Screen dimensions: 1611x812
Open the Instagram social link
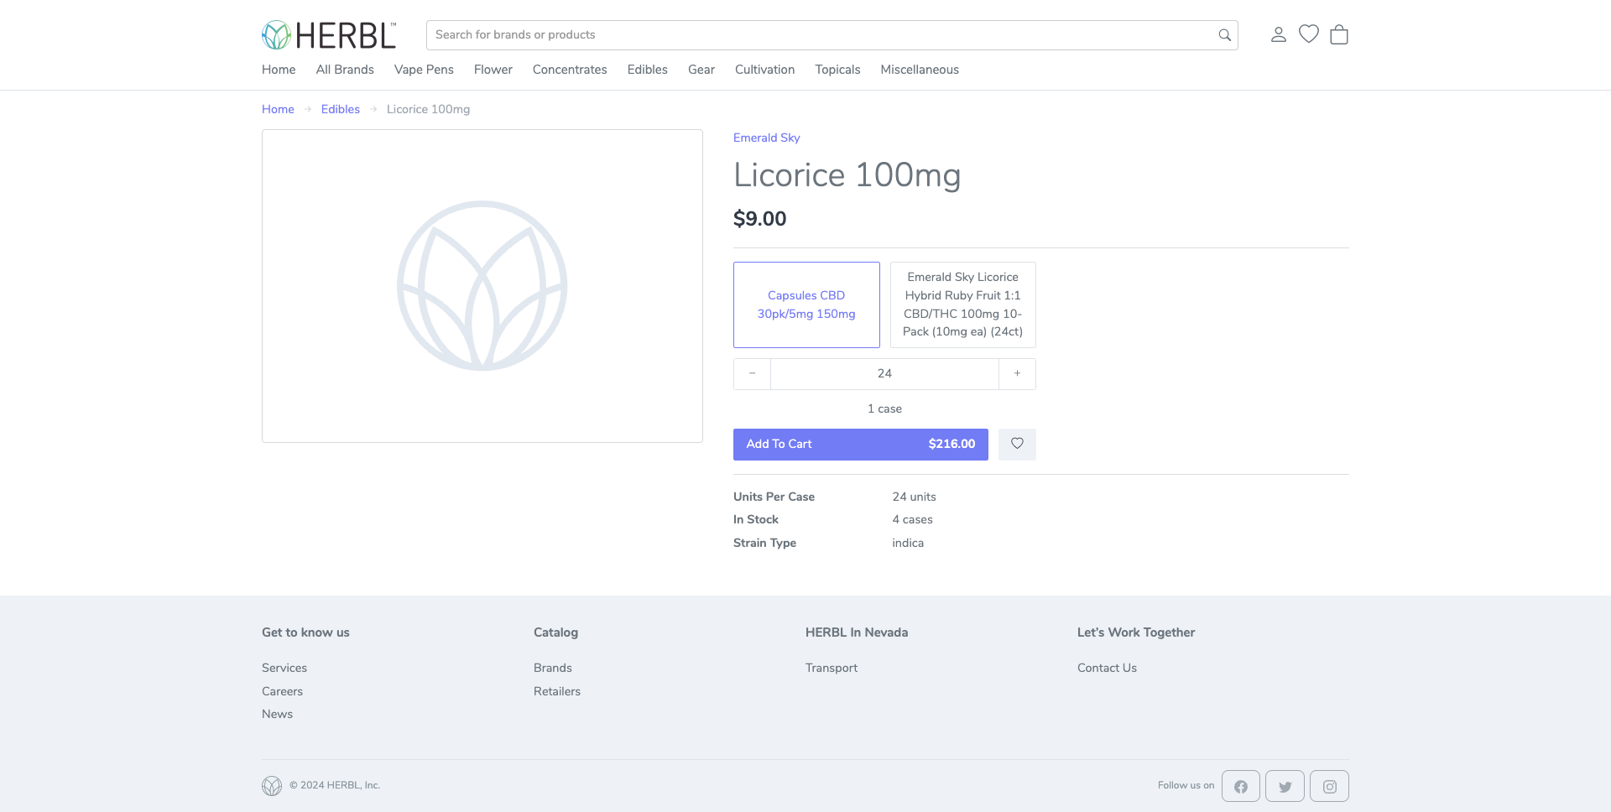(1329, 786)
